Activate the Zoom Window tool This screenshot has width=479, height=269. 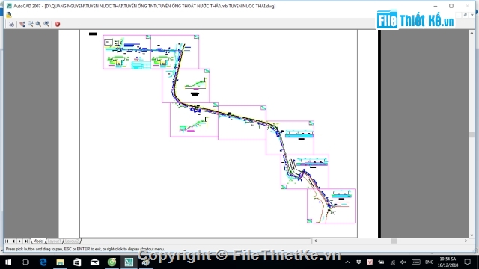38,24
